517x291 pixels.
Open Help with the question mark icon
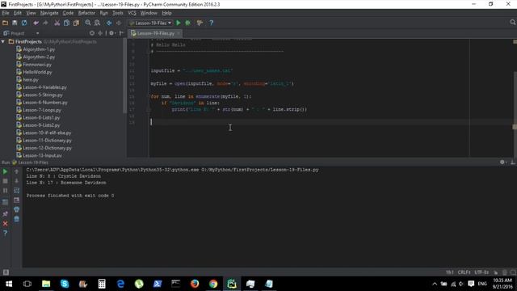212,23
